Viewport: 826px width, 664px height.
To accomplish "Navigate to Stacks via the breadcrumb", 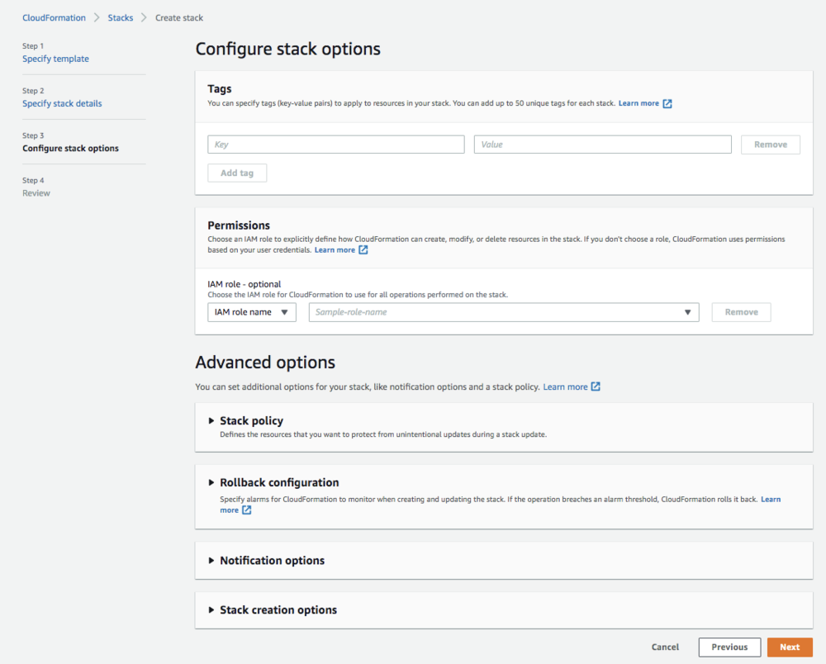I will (120, 17).
